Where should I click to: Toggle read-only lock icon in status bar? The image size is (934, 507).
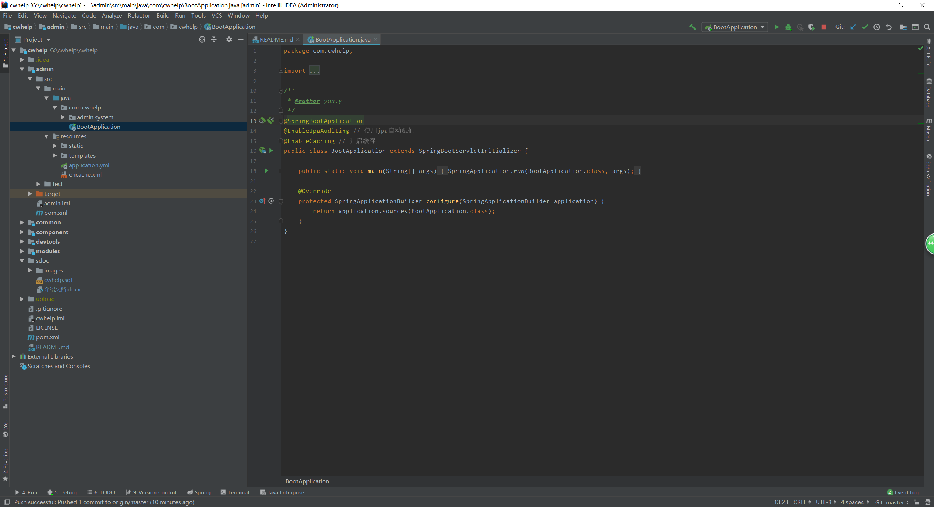pyautogui.click(x=916, y=502)
